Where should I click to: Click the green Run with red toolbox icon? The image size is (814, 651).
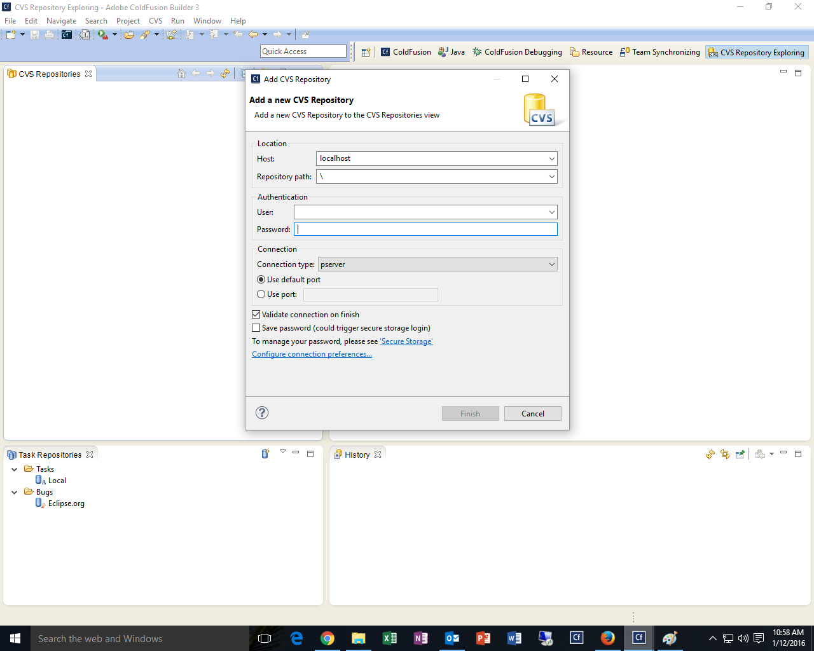(x=102, y=34)
